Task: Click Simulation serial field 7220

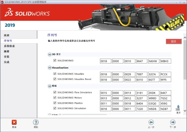Action: 141,109
